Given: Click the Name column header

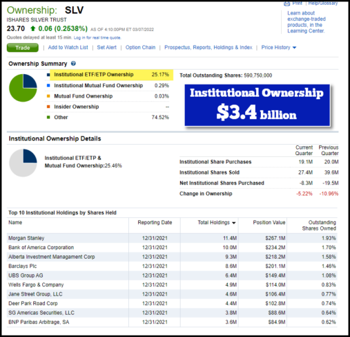Looking at the screenshot, I should (x=15, y=222).
